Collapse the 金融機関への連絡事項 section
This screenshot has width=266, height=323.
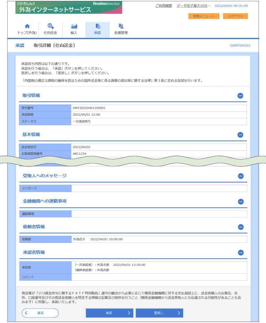[240, 202]
